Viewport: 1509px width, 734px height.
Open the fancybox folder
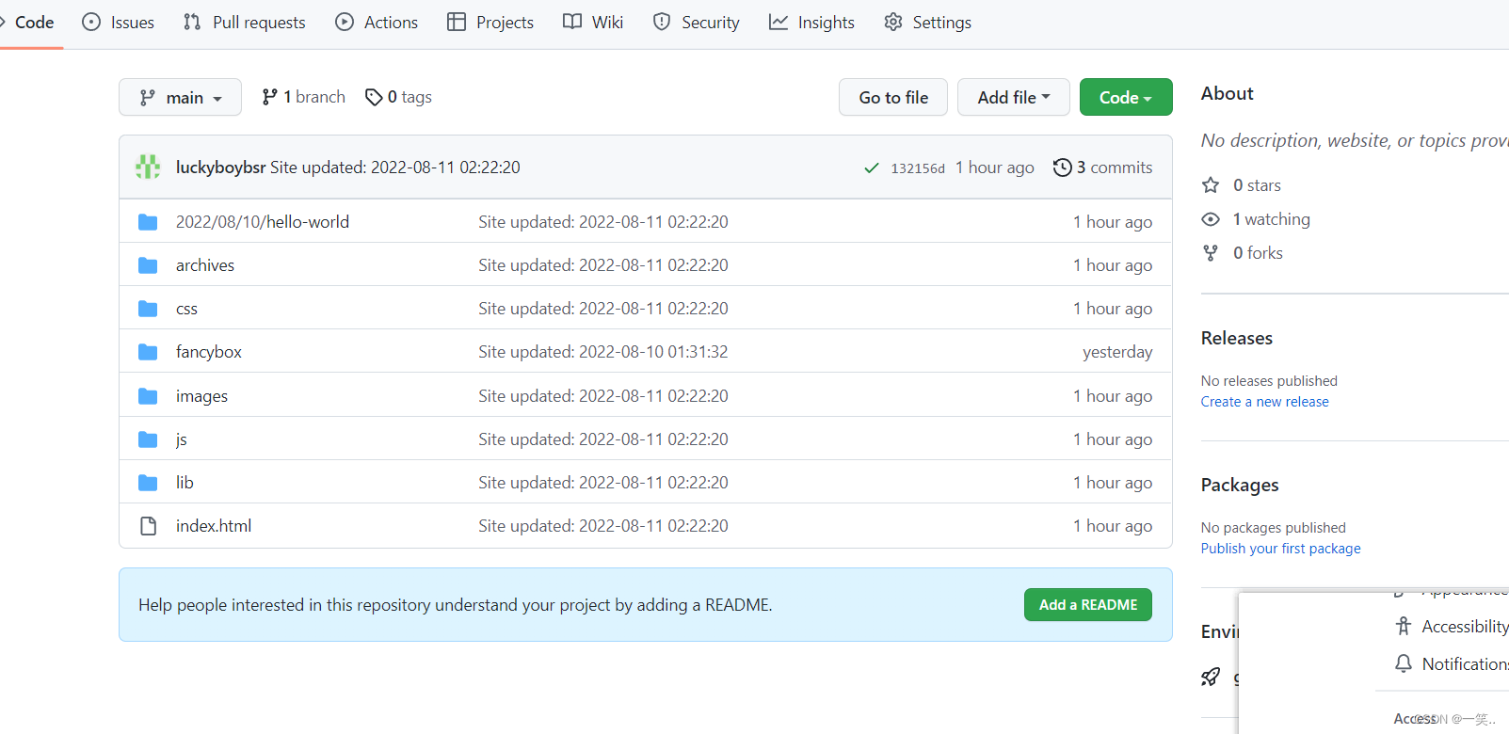tap(209, 352)
